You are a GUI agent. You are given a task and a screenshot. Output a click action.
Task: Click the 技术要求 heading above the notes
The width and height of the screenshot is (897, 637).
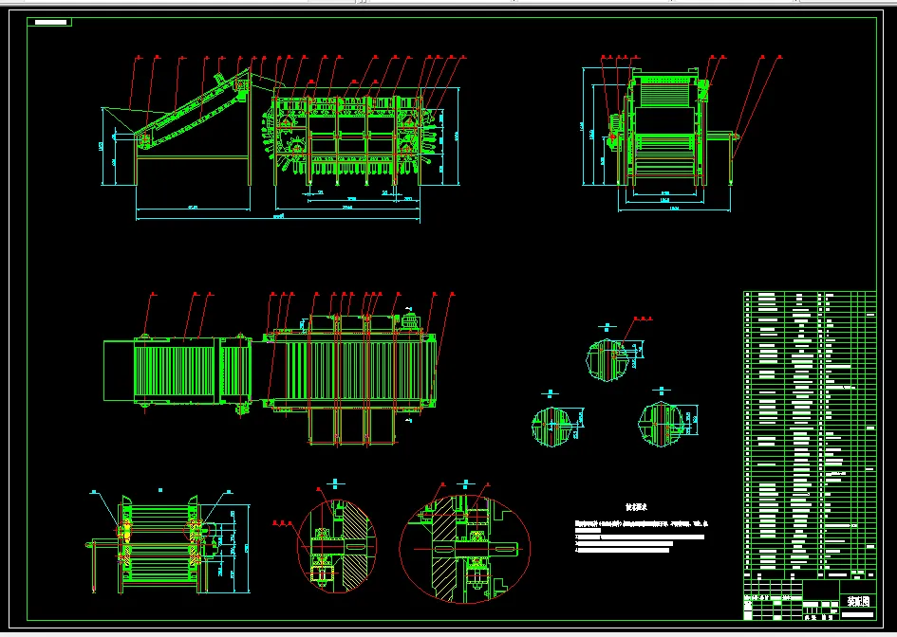click(636, 507)
